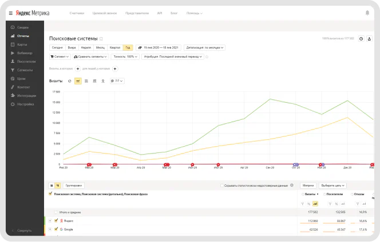This screenshot has height=242, width=380.
Task: Expand the Детализация по месяцам dropdown
Action: pyautogui.click(x=204, y=47)
